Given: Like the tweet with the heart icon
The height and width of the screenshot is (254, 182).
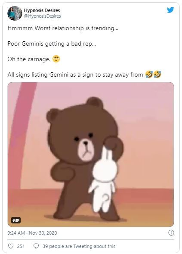Looking at the screenshot, I should click(11, 246).
